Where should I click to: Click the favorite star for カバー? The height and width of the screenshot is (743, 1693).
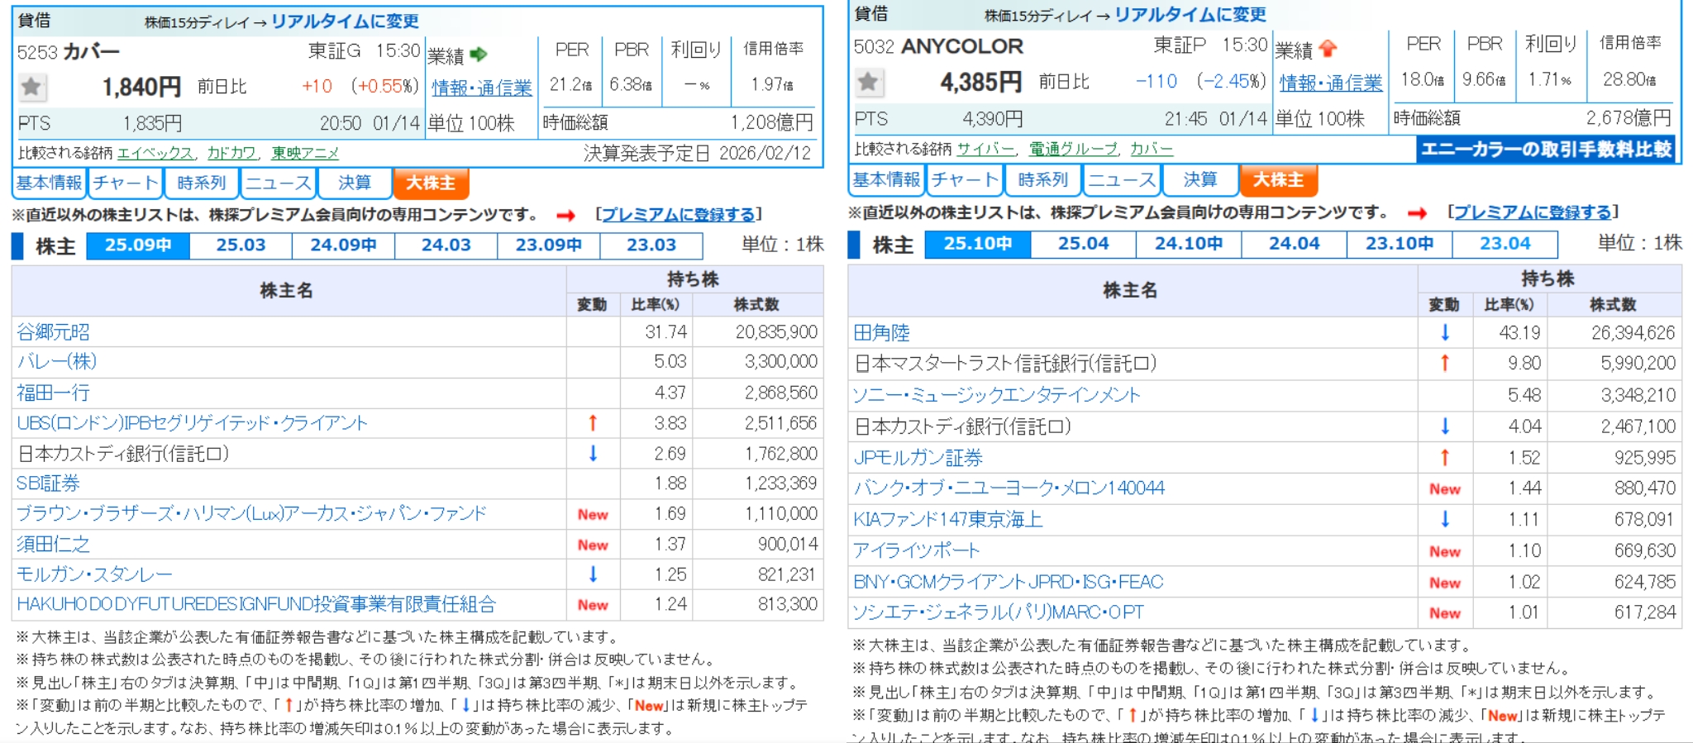[31, 86]
